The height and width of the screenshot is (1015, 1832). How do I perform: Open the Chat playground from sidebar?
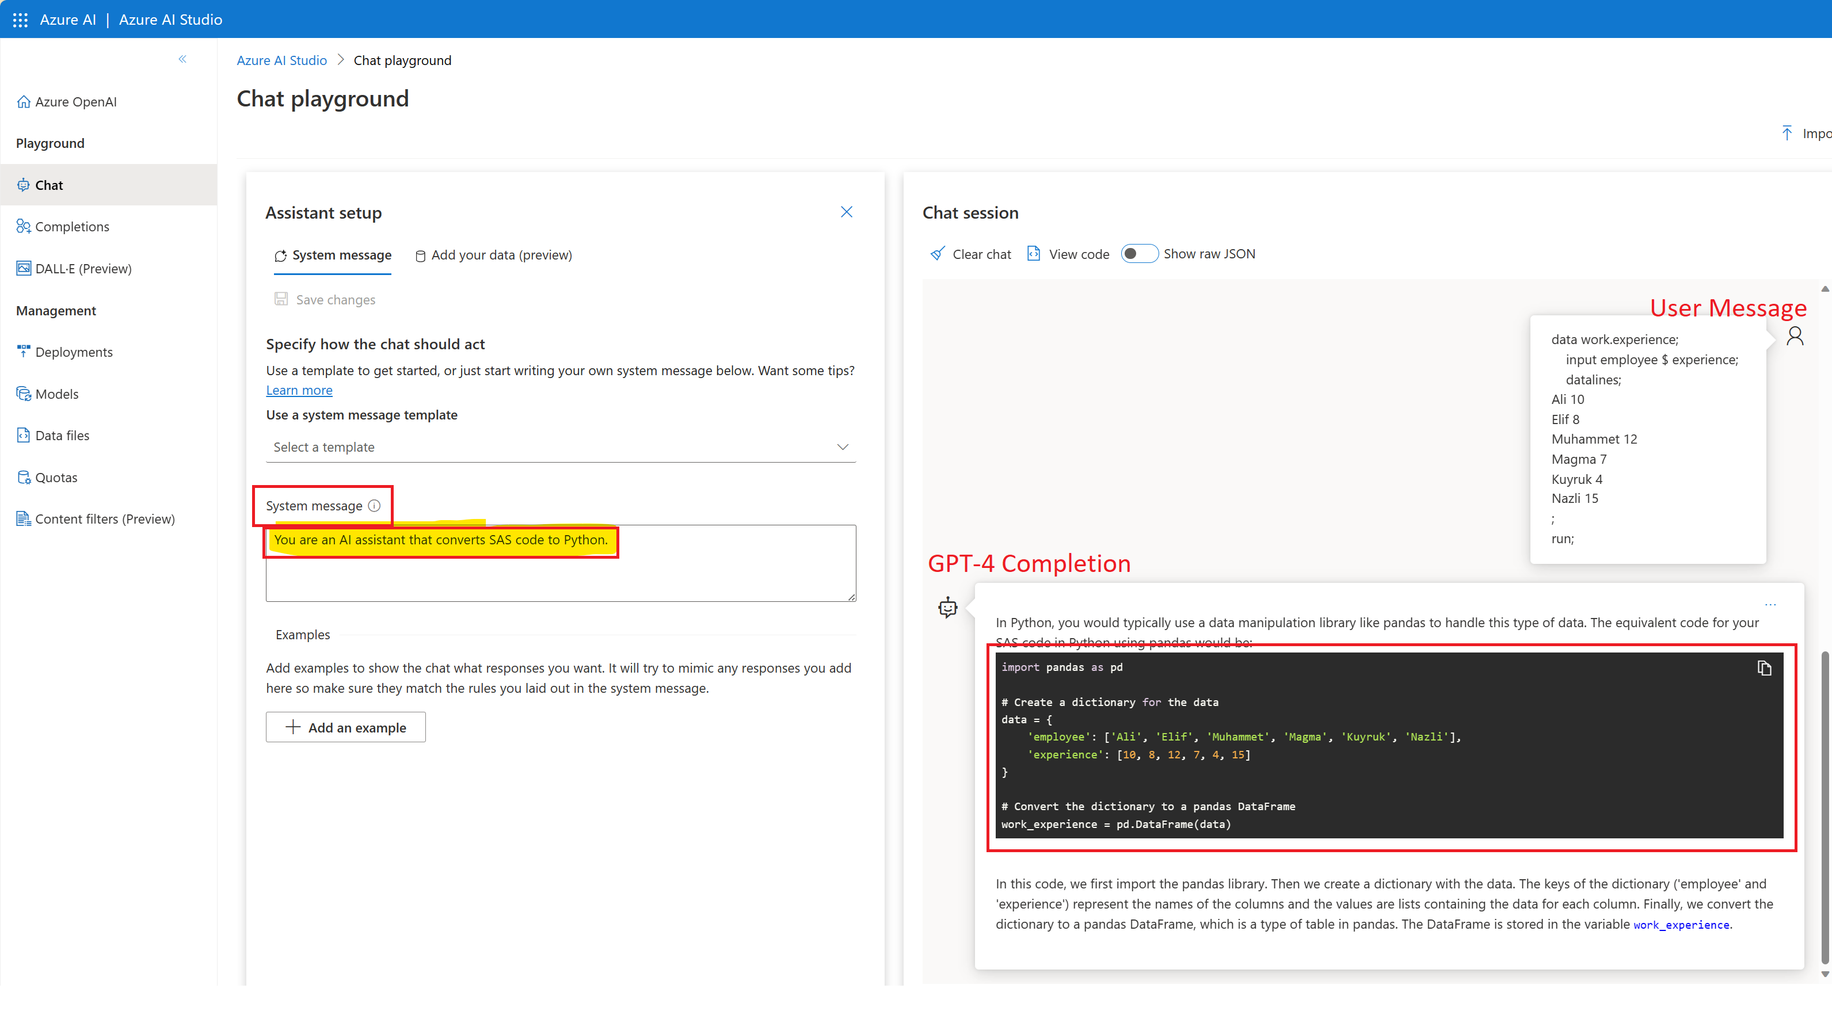point(49,185)
